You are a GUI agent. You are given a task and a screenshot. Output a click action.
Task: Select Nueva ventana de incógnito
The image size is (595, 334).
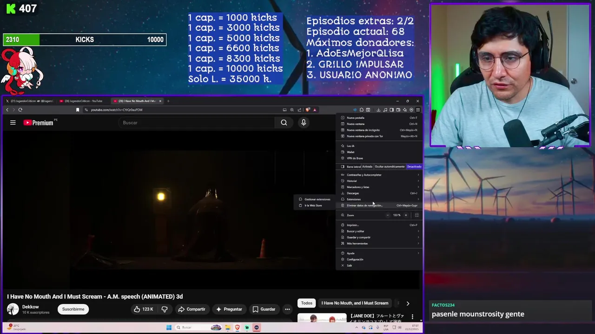click(380, 130)
